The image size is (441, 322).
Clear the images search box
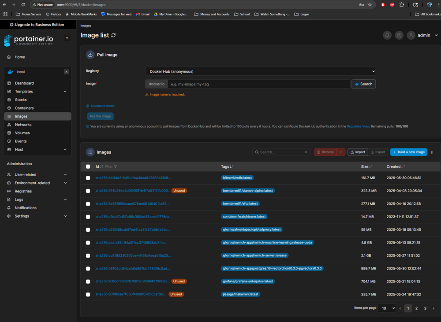(x=306, y=152)
